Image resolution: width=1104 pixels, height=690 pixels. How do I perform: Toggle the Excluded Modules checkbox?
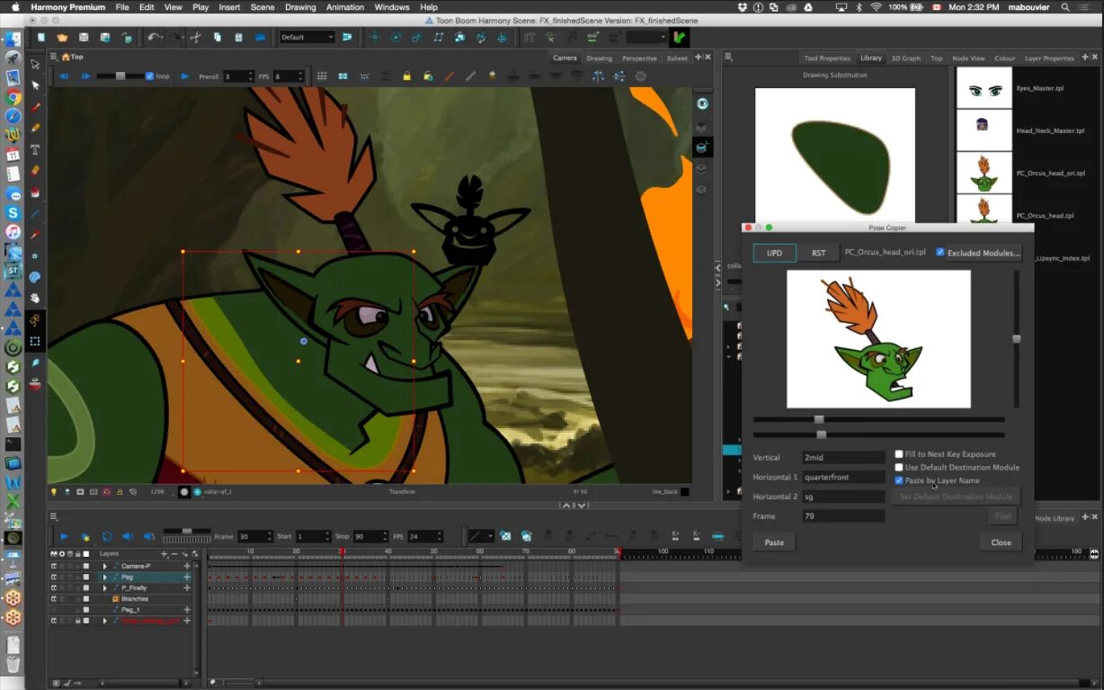(939, 253)
